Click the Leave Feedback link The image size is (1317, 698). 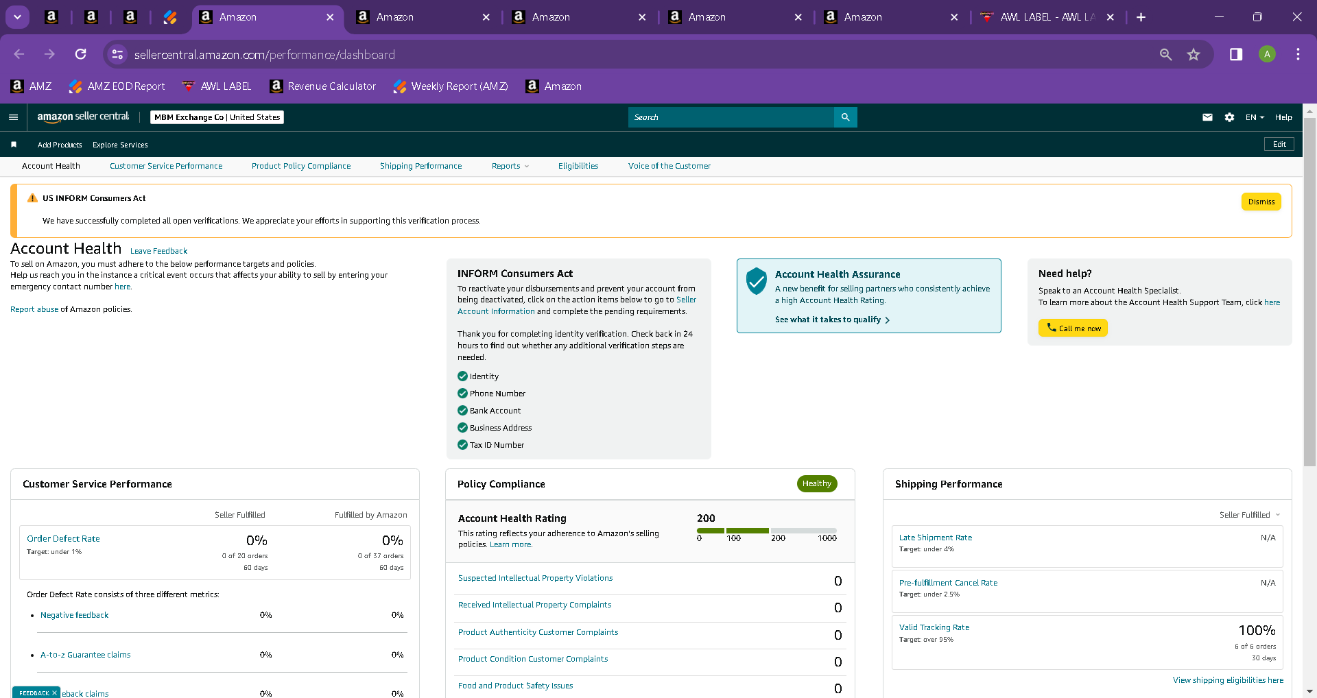pos(158,251)
